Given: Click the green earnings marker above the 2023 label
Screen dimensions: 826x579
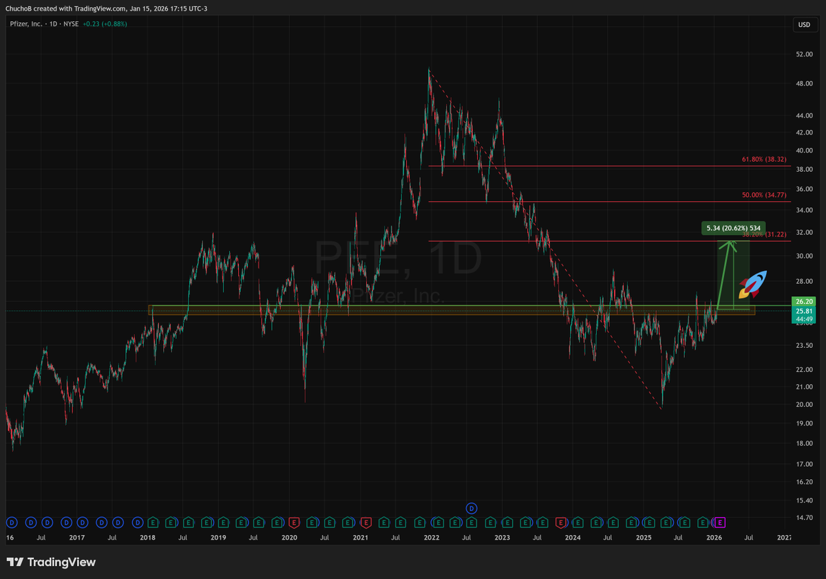Looking at the screenshot, I should [508, 522].
